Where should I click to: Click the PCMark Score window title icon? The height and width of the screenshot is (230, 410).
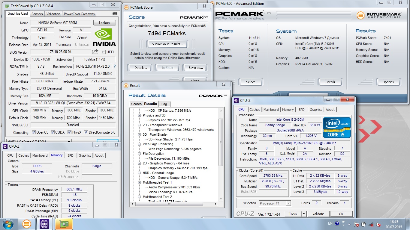[127, 7]
